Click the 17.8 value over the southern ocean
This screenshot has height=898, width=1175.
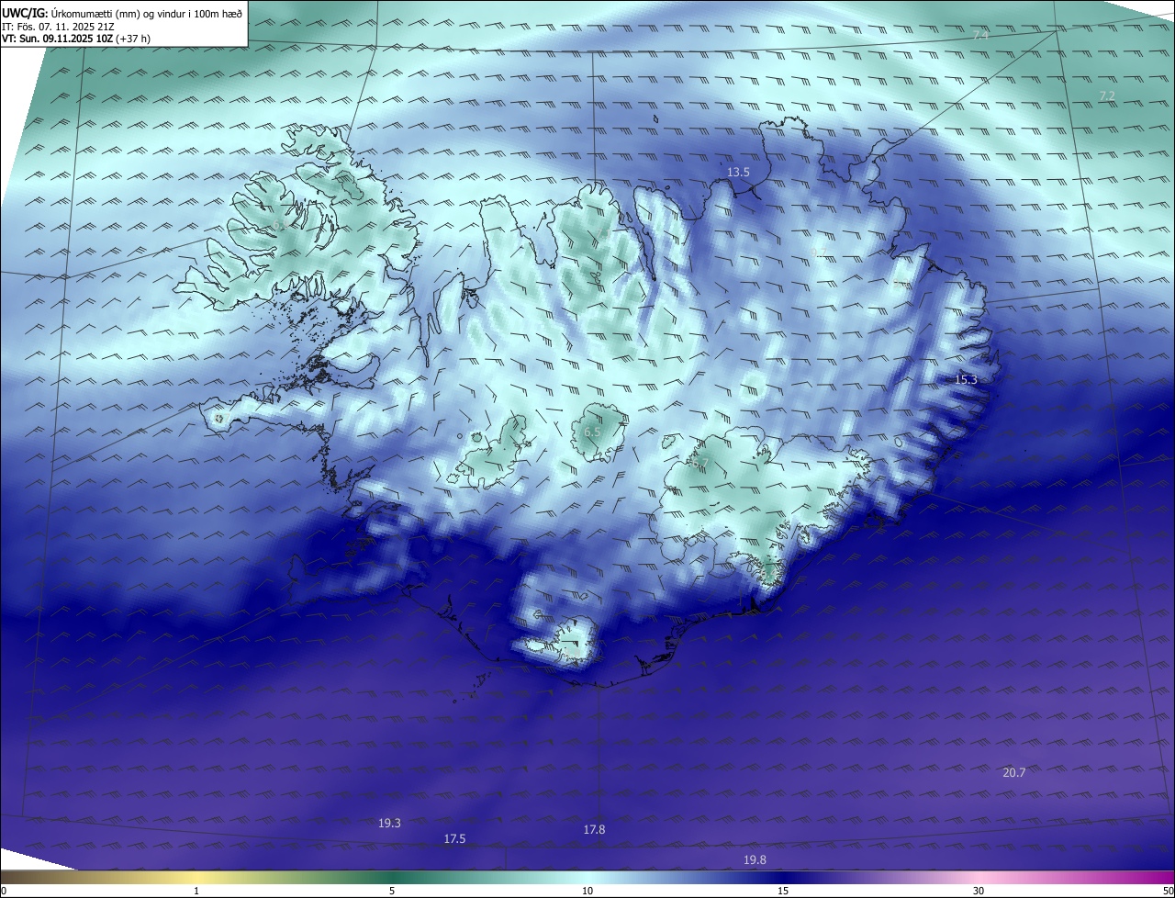(x=594, y=829)
